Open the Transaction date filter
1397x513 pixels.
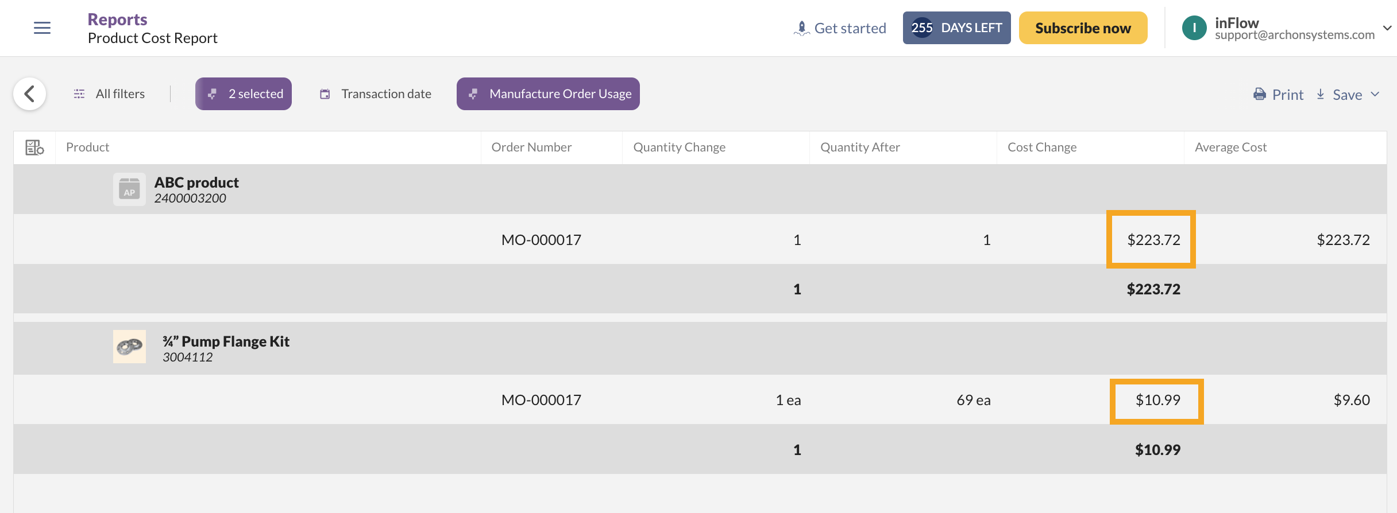(x=376, y=94)
